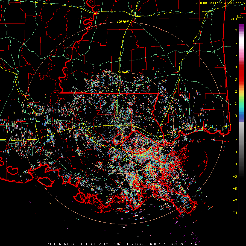Click the '0' value on the dB scale
Viewport: 246px width, 246px height.
click(236, 116)
